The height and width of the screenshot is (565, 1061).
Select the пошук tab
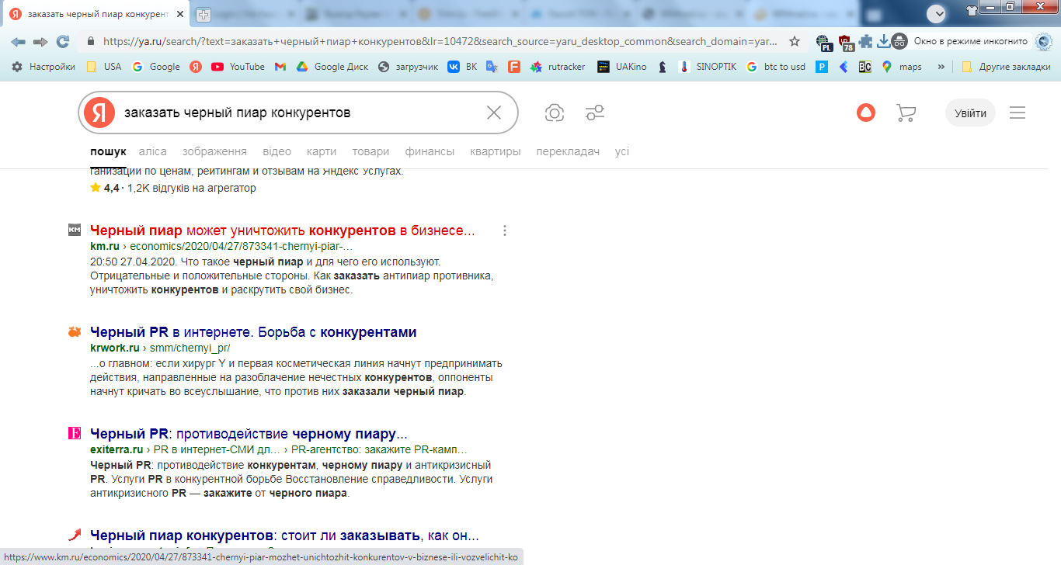pos(108,152)
